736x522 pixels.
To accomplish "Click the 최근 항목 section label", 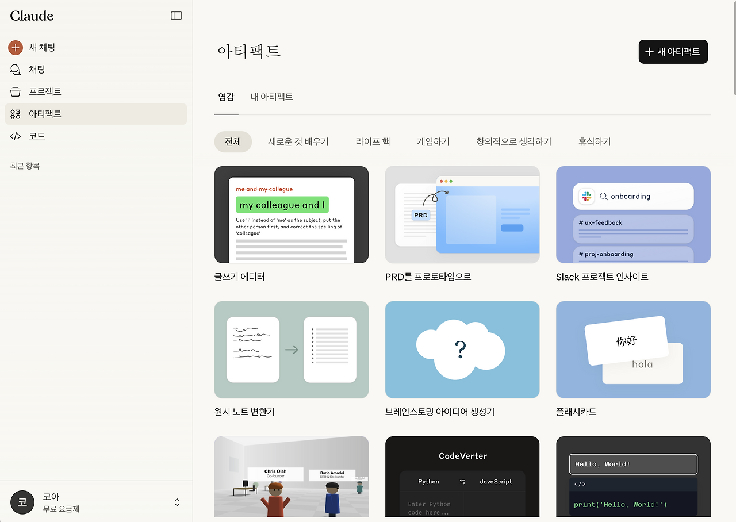I will click(x=25, y=166).
